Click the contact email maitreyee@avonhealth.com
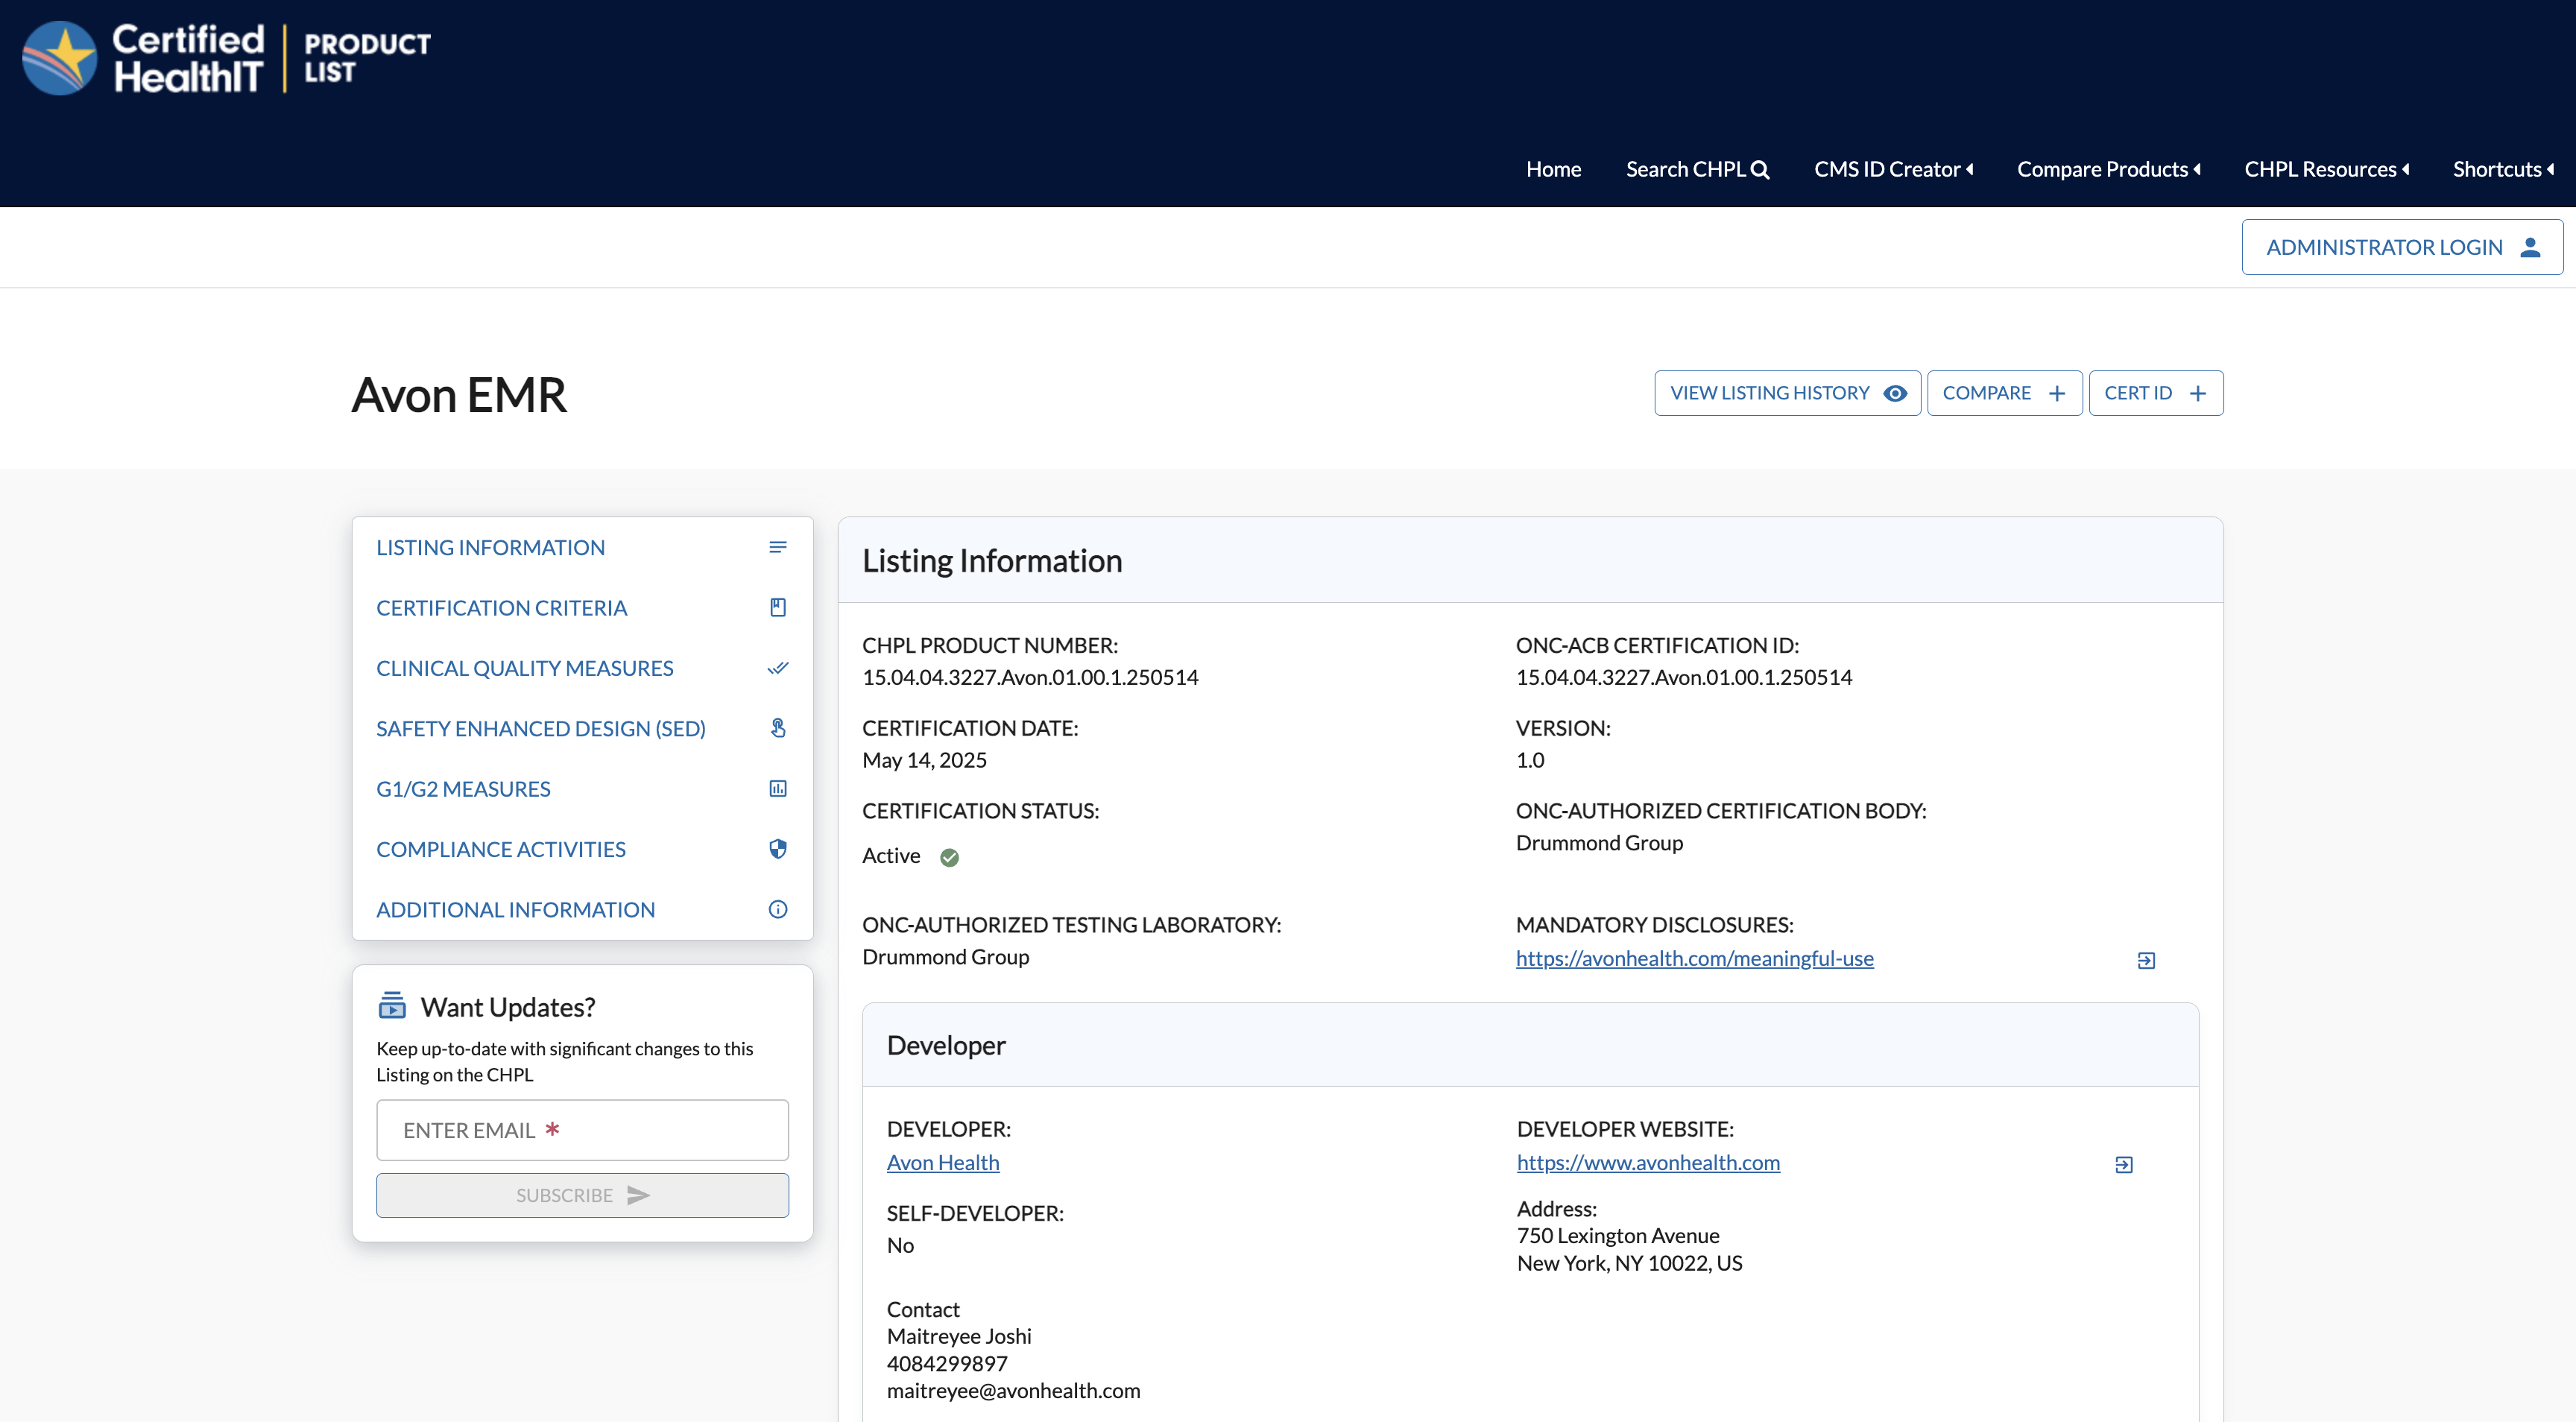This screenshot has width=2576, height=1422. (x=1013, y=1390)
